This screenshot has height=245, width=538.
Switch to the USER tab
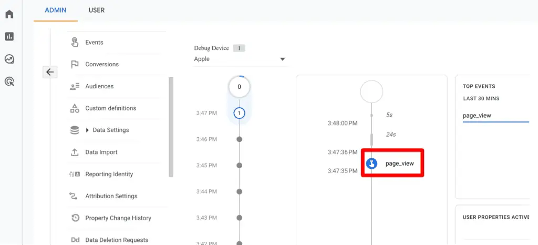(97, 11)
